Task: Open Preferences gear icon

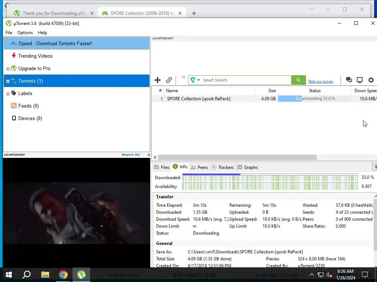Action: [x=371, y=80]
